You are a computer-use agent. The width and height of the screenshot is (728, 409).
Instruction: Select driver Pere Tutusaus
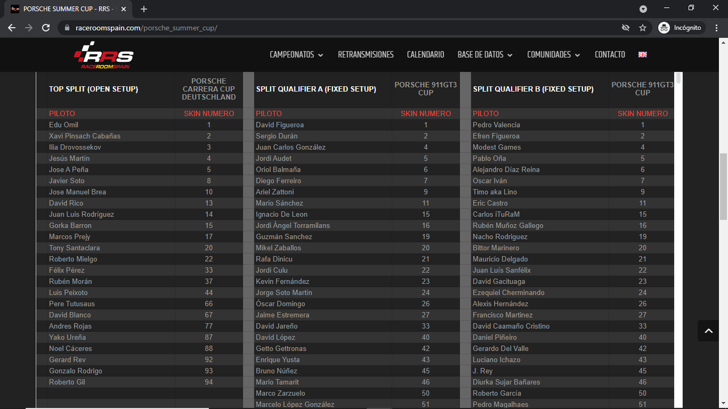pyautogui.click(x=72, y=304)
